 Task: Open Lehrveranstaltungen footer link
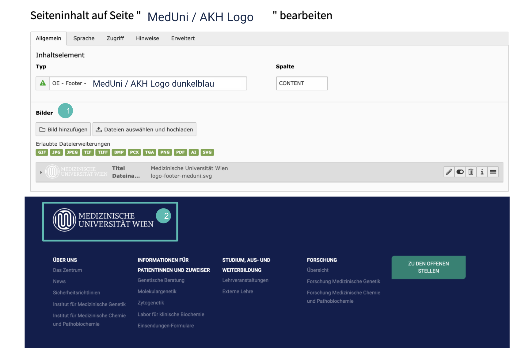(x=245, y=280)
